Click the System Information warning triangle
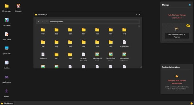Screen dimensions: 194x105 pos(177,76)
